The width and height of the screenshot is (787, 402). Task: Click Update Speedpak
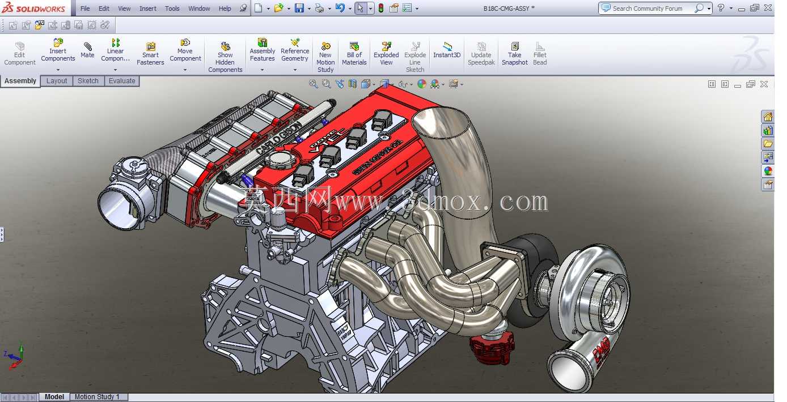click(x=481, y=54)
